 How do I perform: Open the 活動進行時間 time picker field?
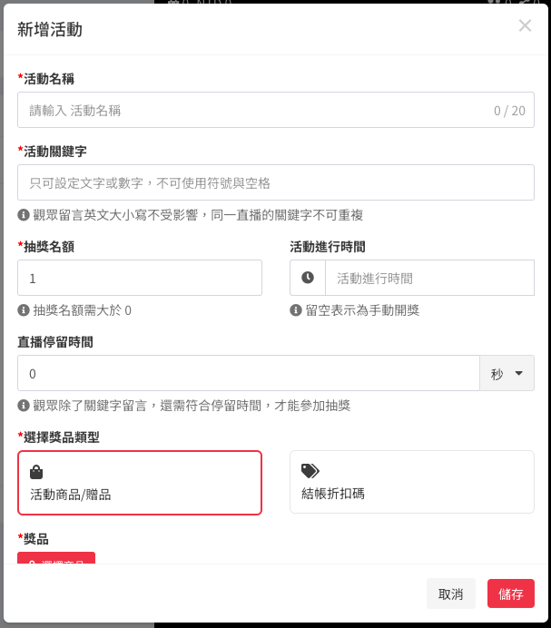point(428,278)
